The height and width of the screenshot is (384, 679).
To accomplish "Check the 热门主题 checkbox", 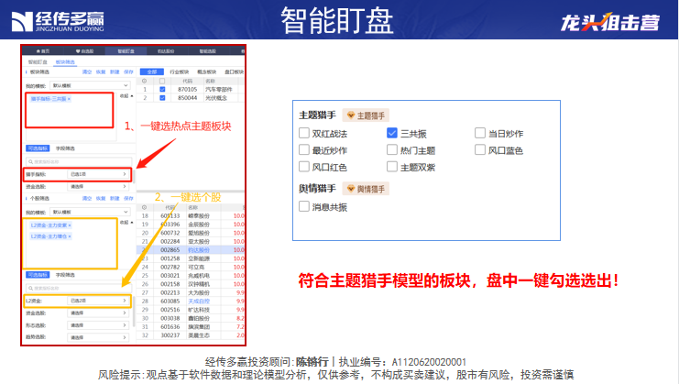I will pos(392,149).
